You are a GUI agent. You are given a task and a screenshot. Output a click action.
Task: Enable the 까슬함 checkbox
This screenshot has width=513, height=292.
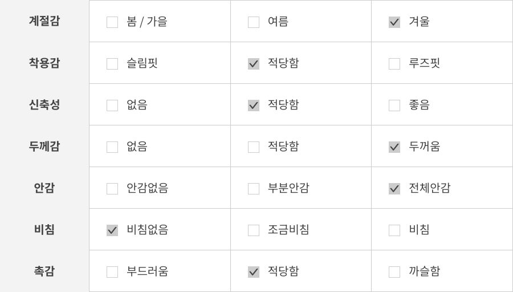pos(394,272)
